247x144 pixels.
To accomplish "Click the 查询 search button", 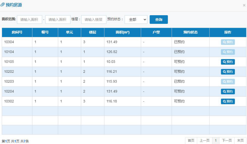I will click(x=159, y=19).
